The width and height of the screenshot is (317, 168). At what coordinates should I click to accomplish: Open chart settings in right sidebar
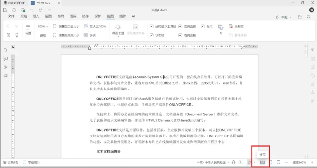[313, 84]
